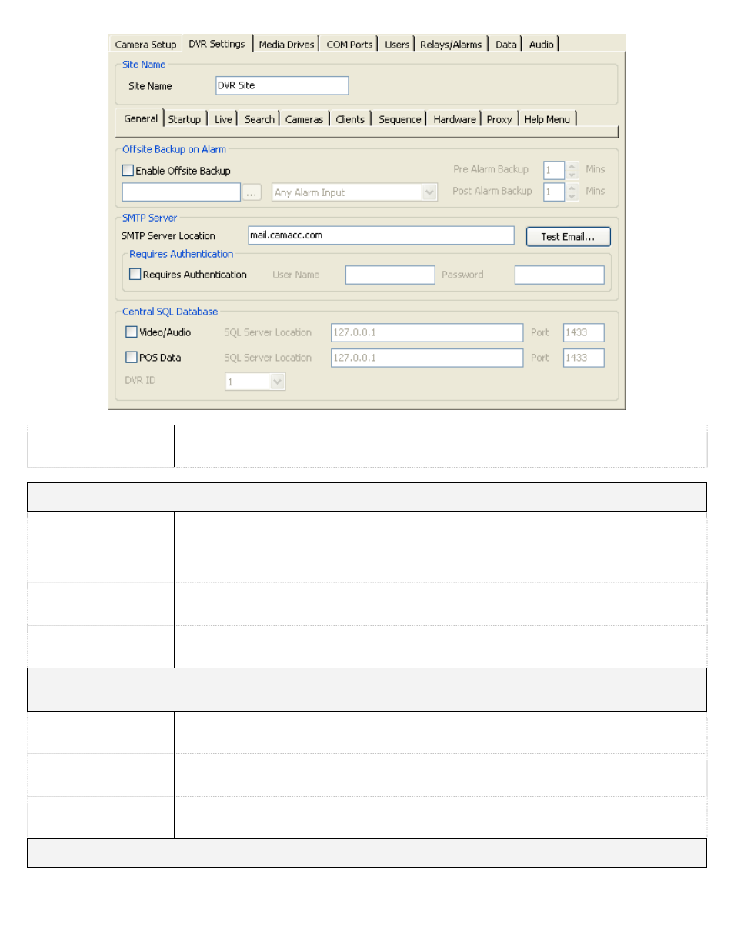The width and height of the screenshot is (734, 950).
Task: Click Video/Audio SQL Server Location field
Action: pos(427,332)
